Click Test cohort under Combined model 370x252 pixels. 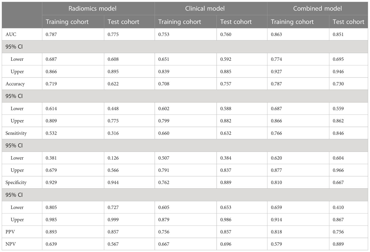[x=348, y=22]
